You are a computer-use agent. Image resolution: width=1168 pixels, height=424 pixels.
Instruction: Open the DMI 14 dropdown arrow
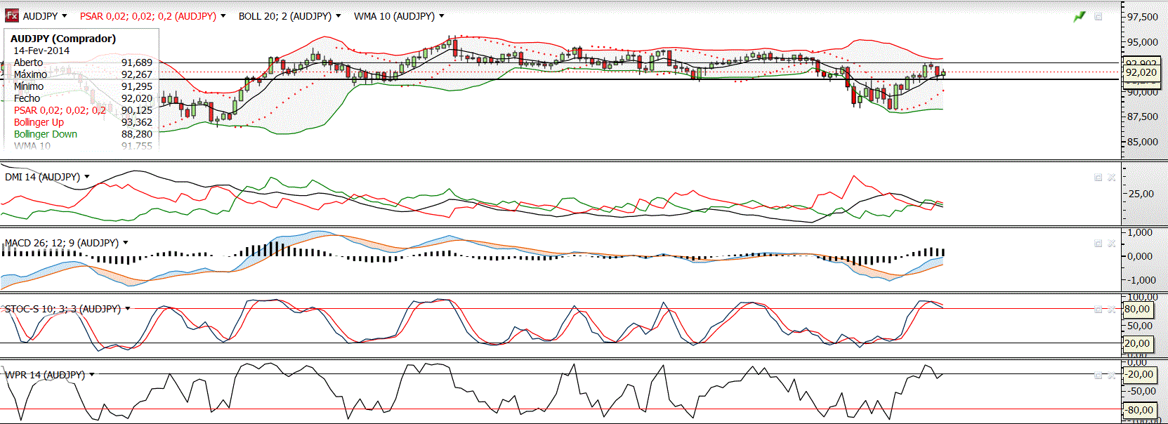[87, 177]
